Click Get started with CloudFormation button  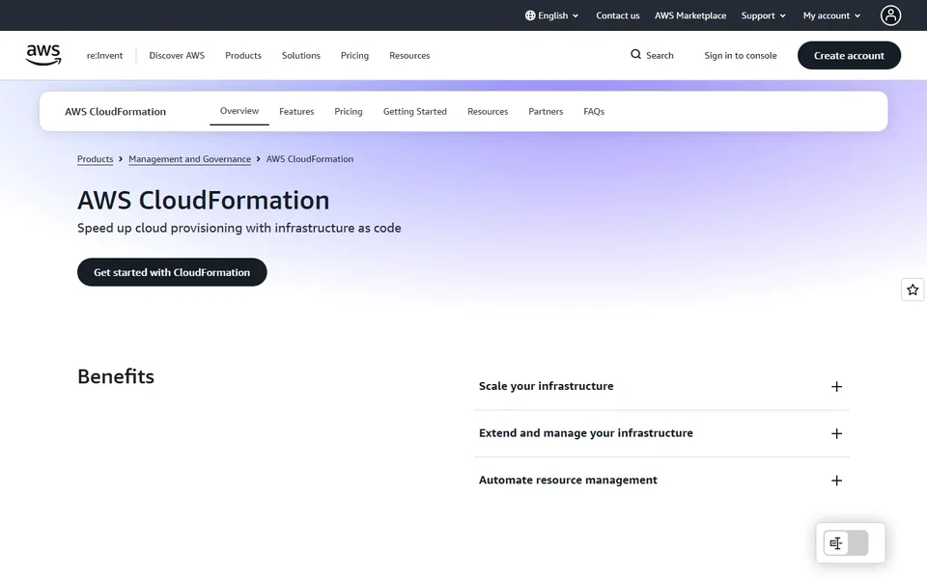click(x=172, y=272)
